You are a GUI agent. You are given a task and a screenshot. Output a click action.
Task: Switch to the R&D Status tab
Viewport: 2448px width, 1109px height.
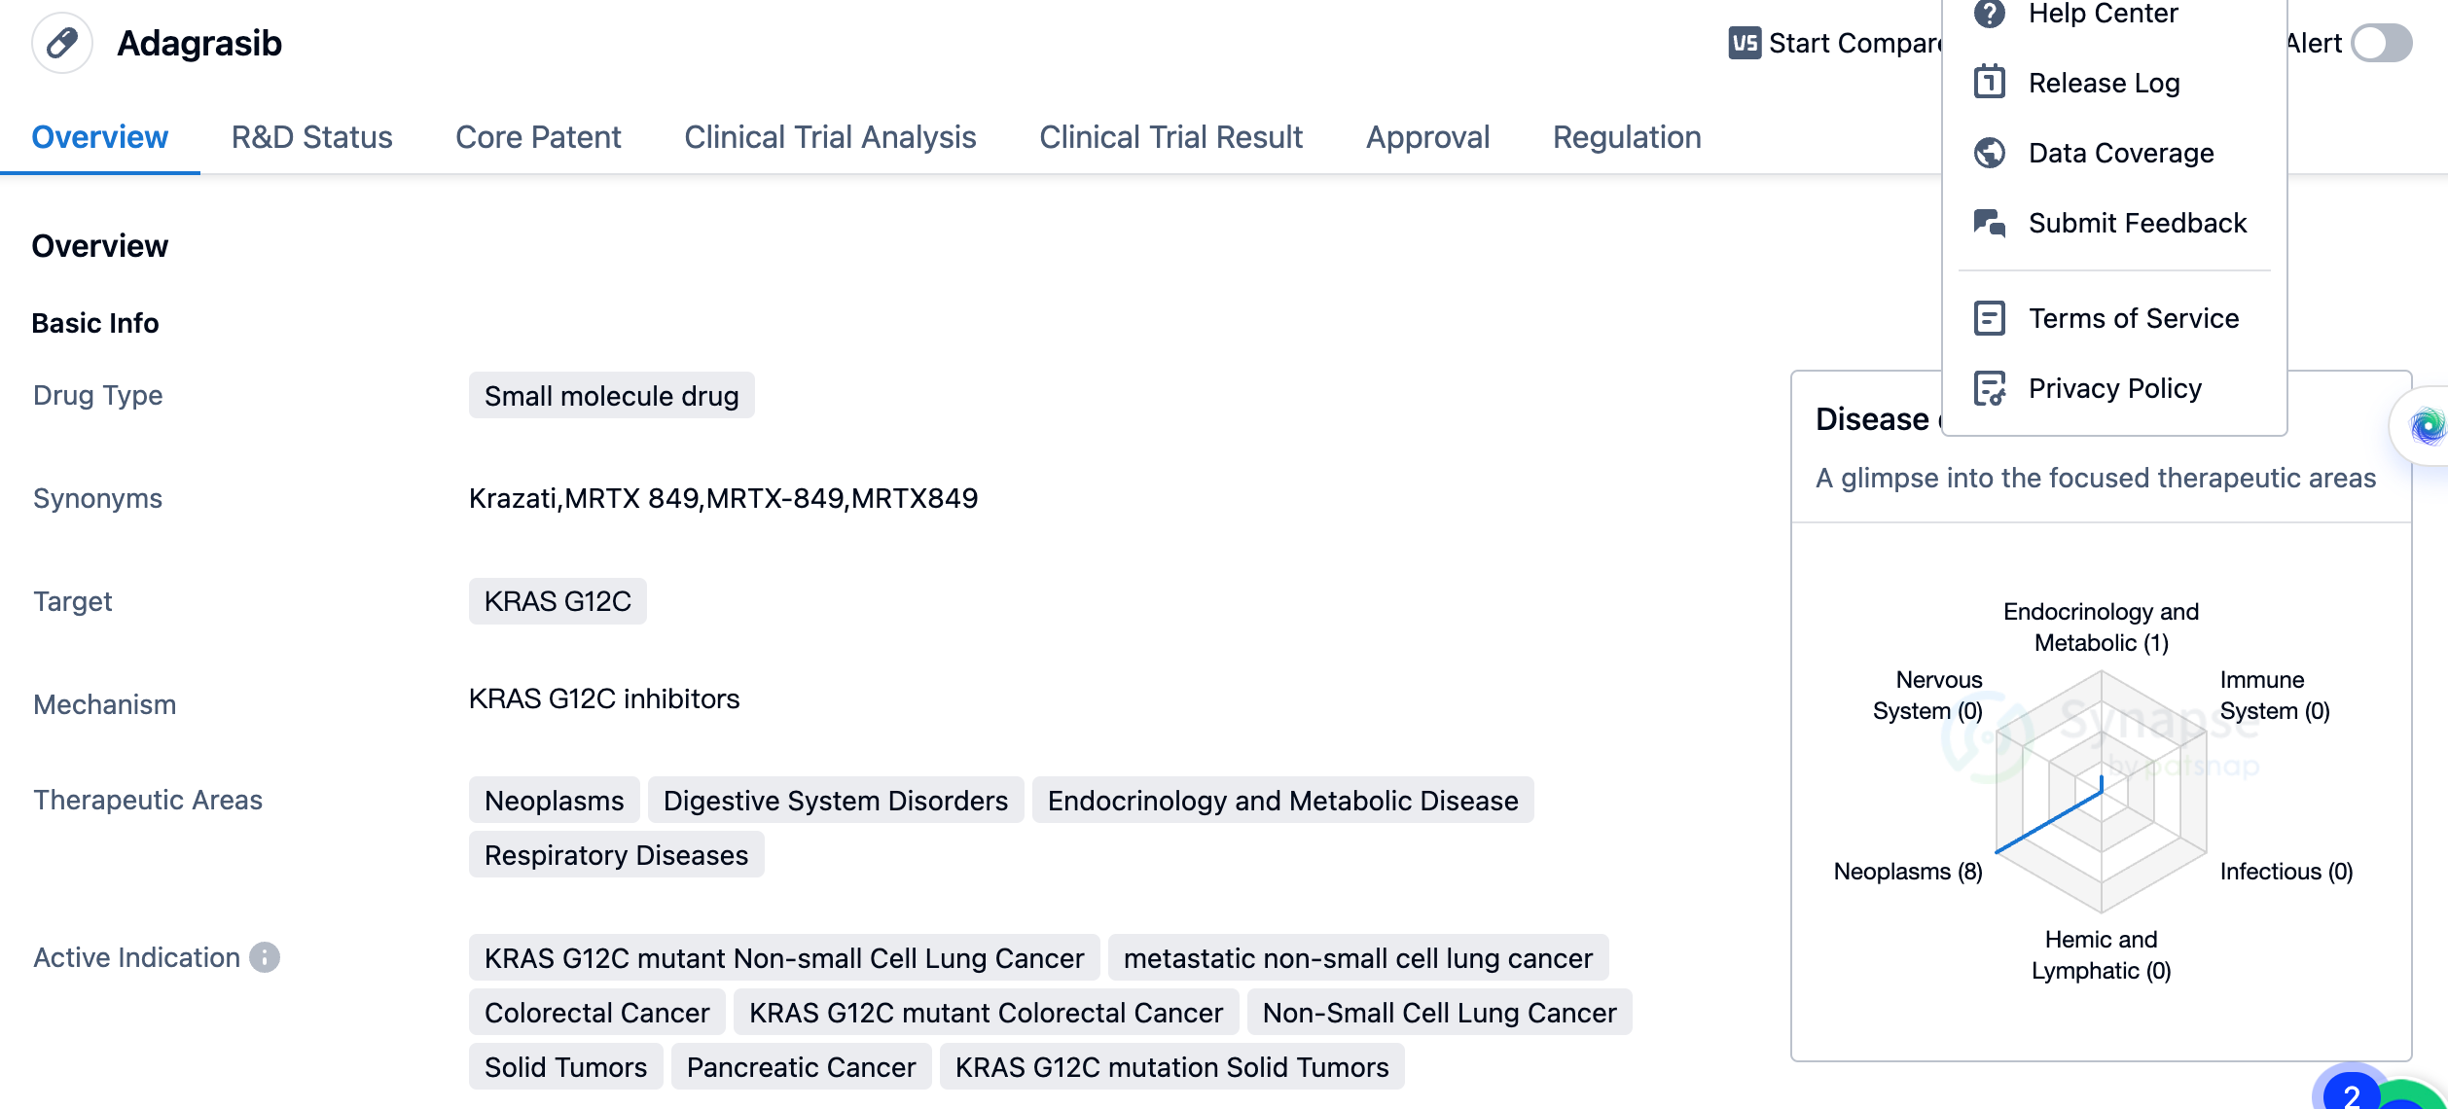(311, 137)
